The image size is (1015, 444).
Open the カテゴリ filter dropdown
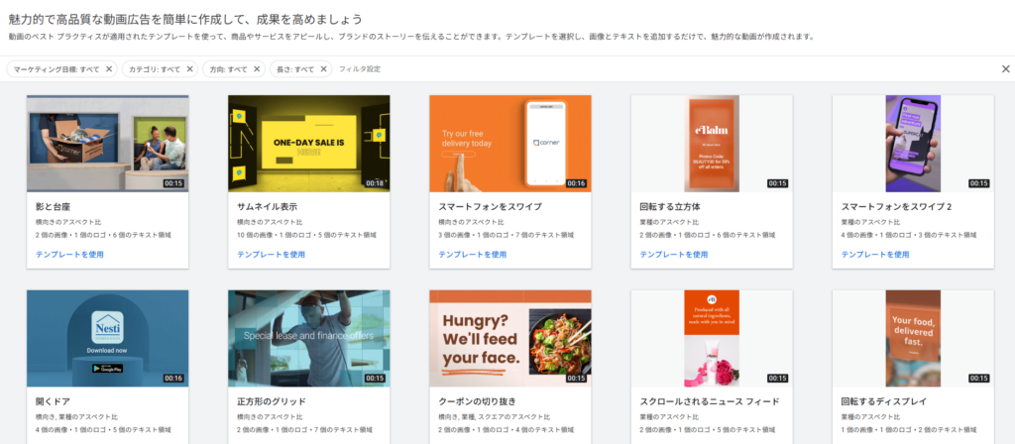[x=155, y=69]
